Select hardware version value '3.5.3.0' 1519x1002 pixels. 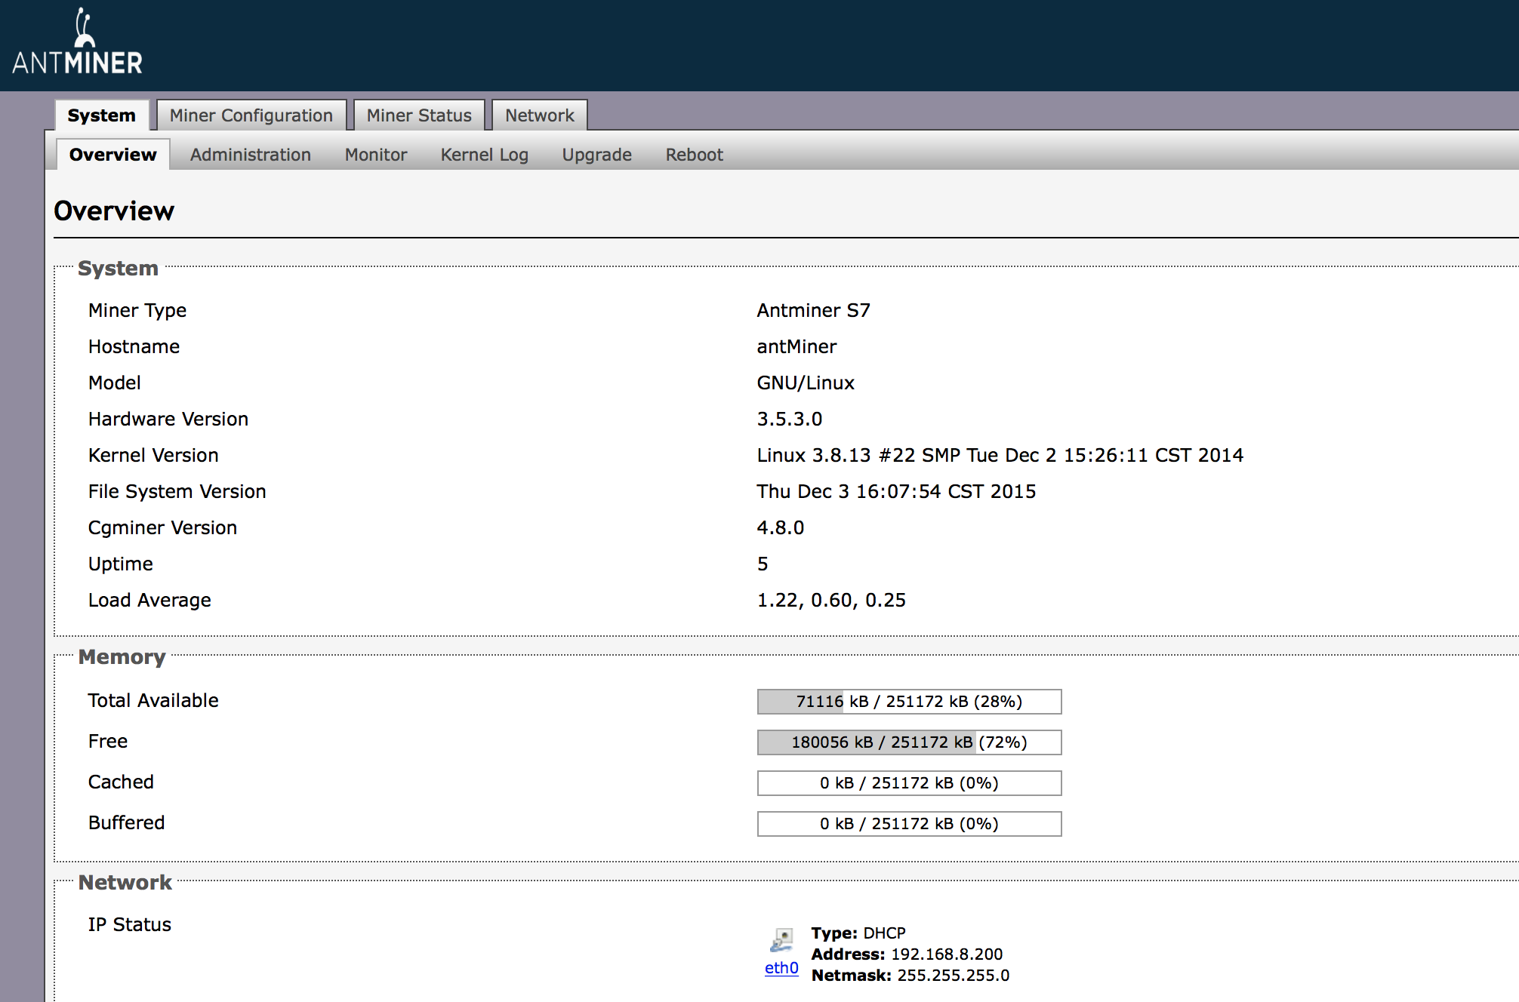tap(790, 420)
